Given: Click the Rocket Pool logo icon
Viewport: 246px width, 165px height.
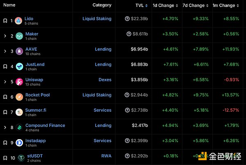Looking at the screenshot, I should coord(19,97).
